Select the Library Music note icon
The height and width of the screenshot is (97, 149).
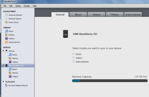[x=6, y=31]
